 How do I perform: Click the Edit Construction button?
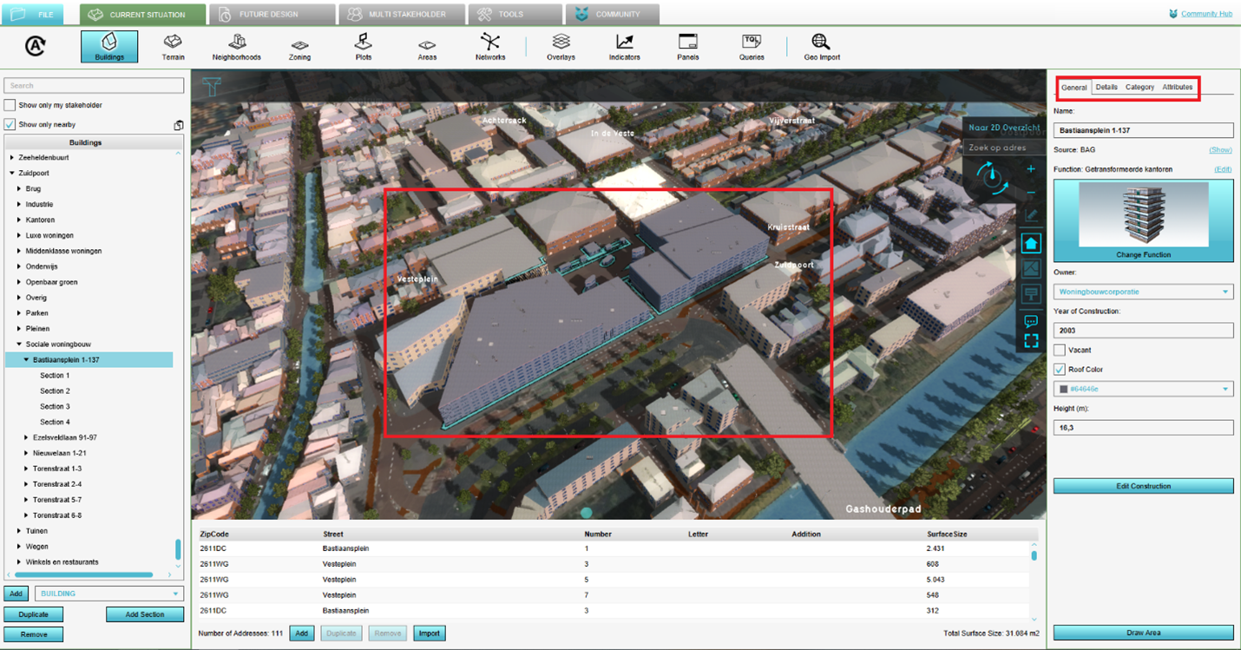pos(1143,486)
